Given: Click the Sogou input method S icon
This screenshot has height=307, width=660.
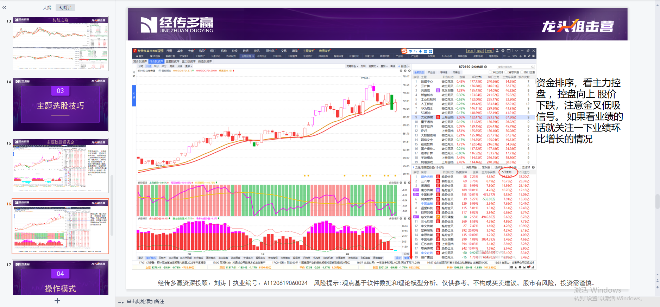Looking at the screenshot, I should point(404,51).
